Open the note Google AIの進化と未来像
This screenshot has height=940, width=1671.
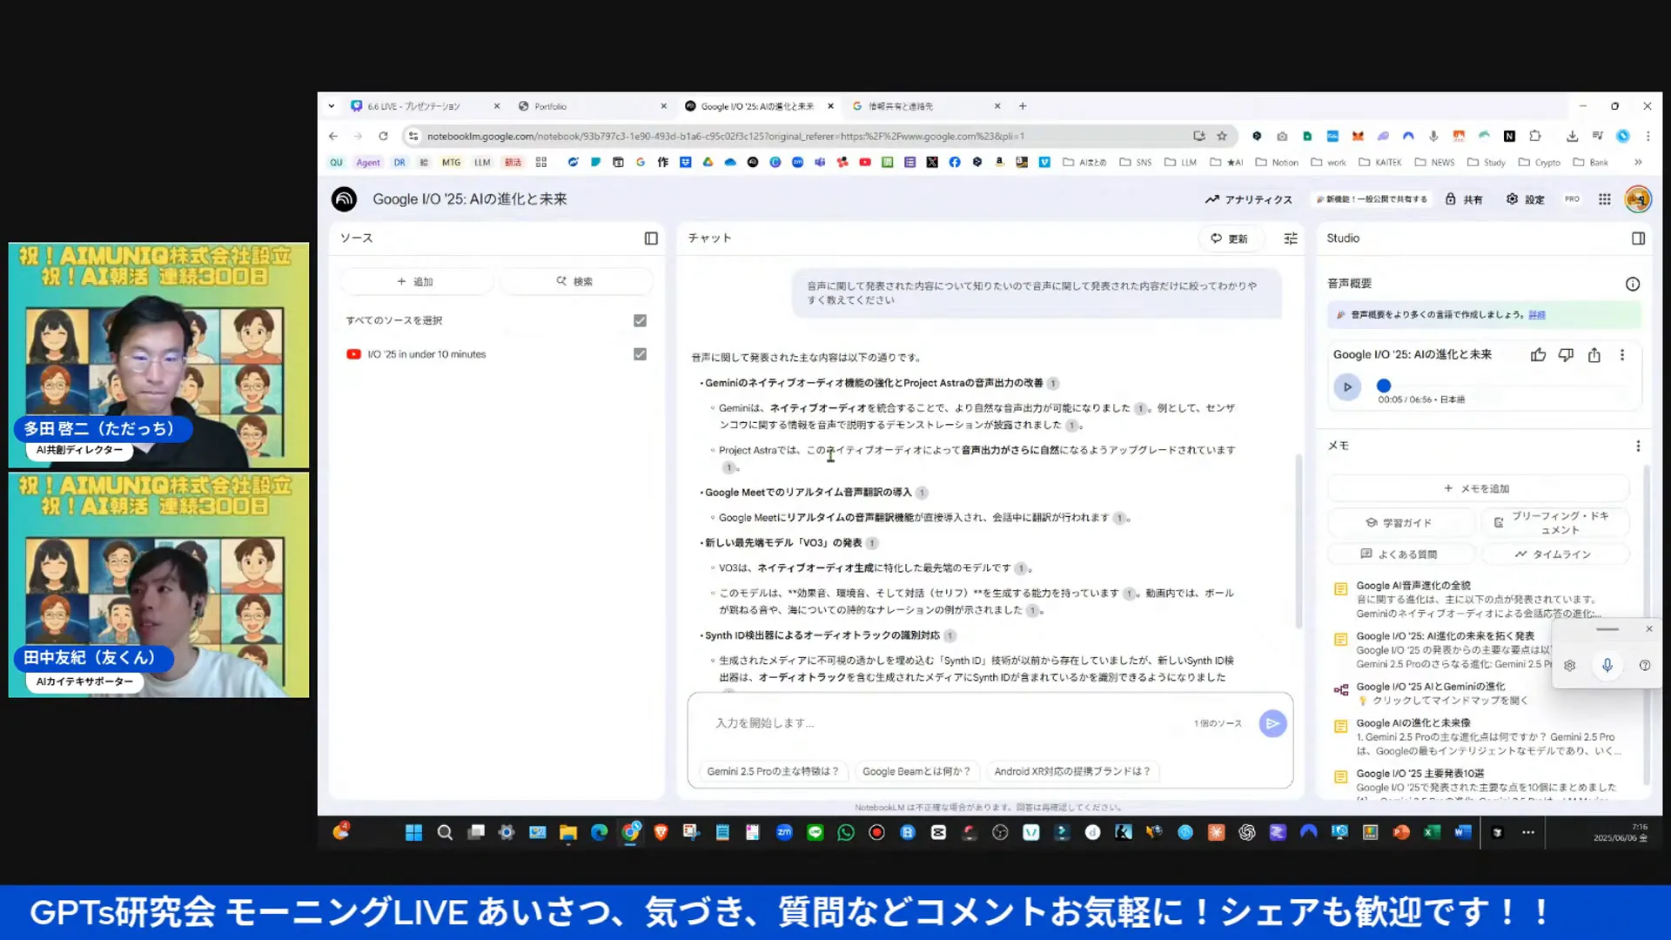1477,737
